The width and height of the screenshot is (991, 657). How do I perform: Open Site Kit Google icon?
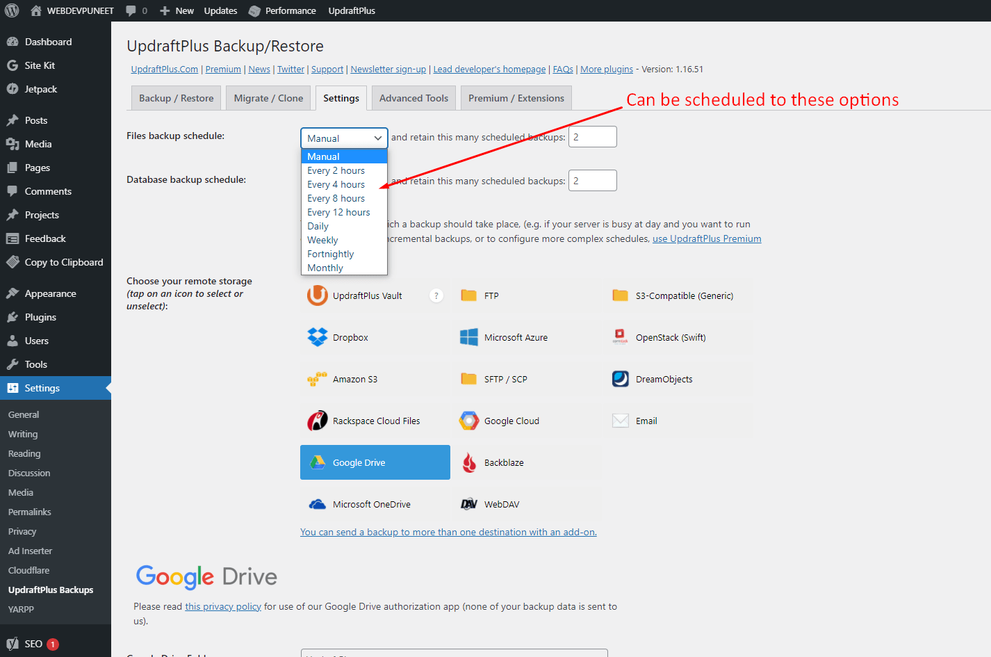tap(13, 65)
